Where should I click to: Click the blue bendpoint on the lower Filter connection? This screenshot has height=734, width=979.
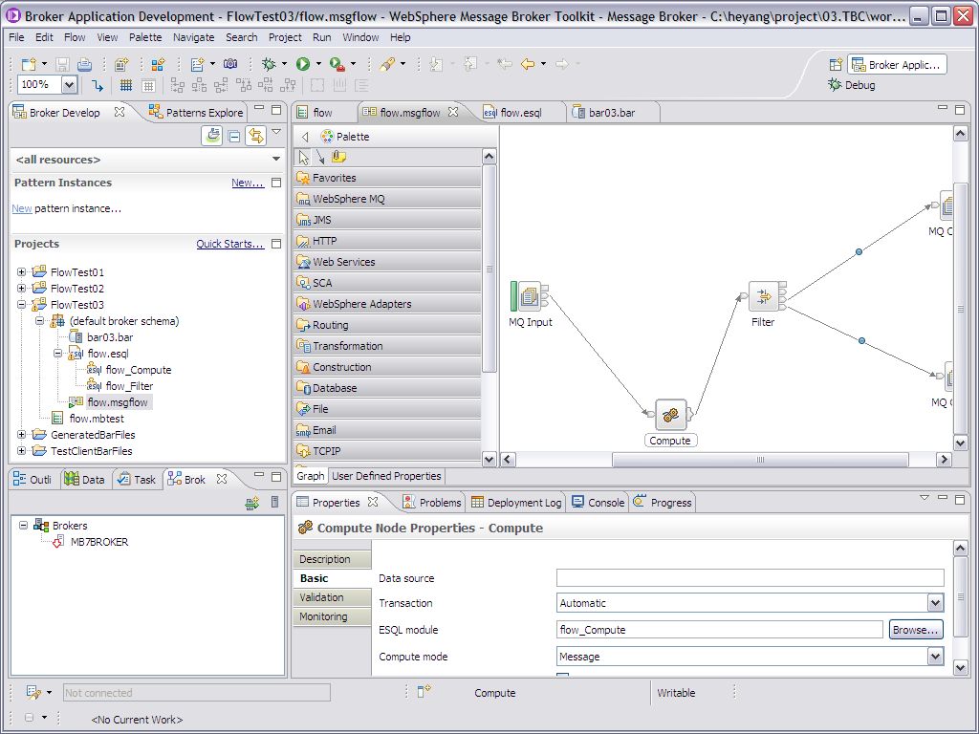click(861, 341)
